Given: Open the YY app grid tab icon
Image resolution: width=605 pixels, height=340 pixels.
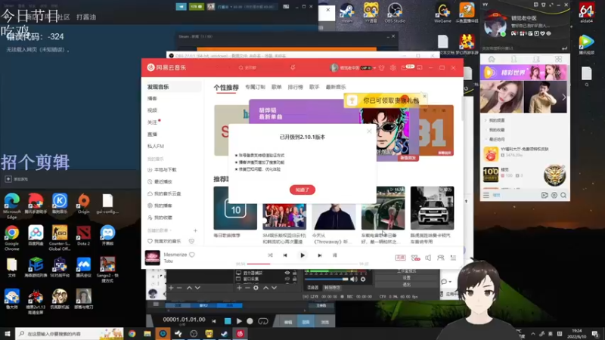Looking at the screenshot, I should point(558,59).
